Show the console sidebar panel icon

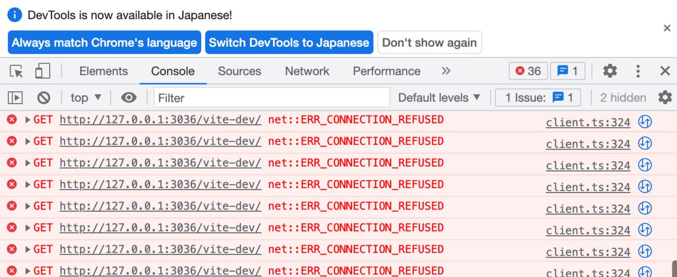click(x=15, y=98)
